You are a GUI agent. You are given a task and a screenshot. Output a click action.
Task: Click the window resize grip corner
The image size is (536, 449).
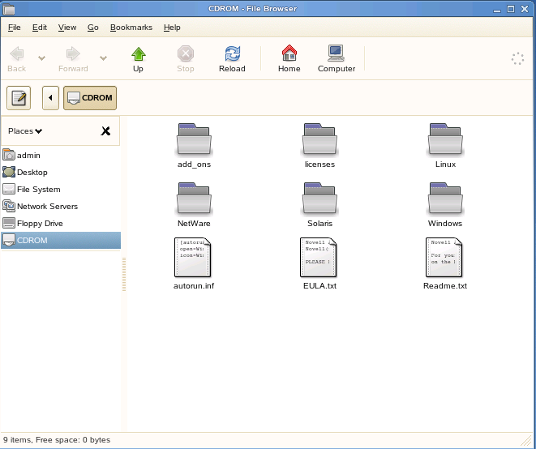[527, 441]
